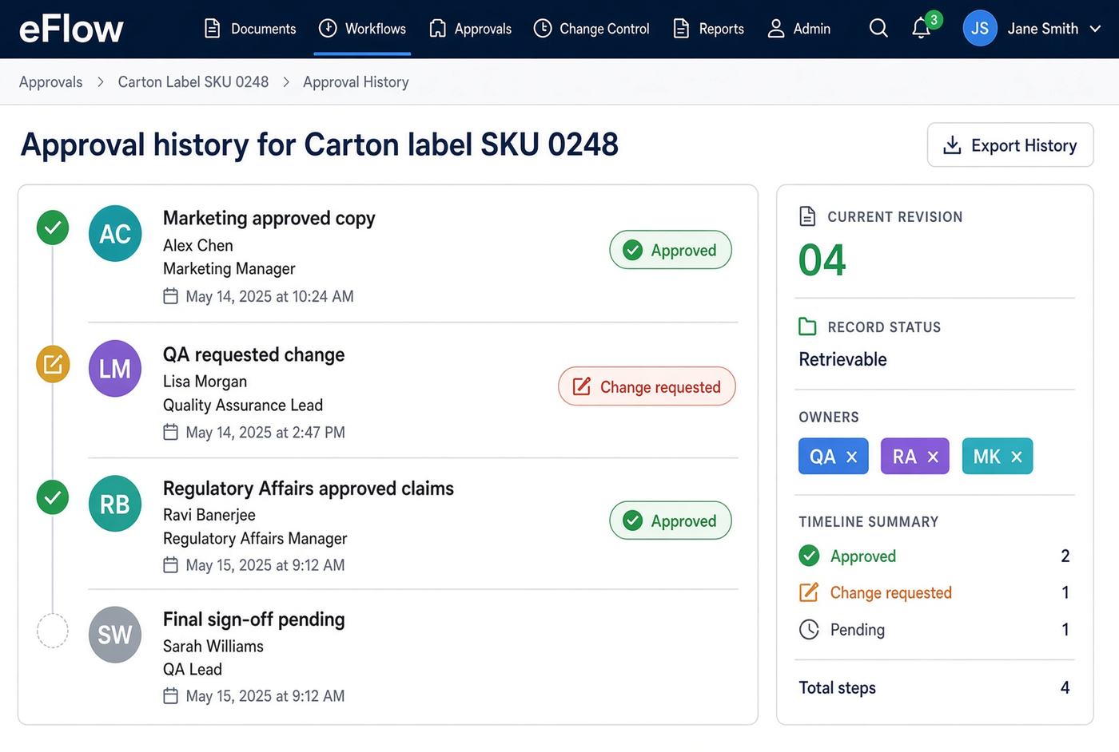Image resolution: width=1119 pixels, height=752 pixels.
Task: Click the Retrievable record status value
Action: pos(842,359)
